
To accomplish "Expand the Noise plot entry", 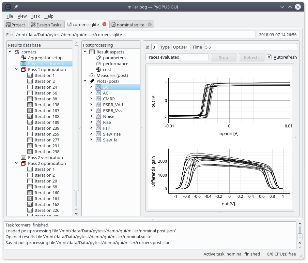I will pos(91,116).
